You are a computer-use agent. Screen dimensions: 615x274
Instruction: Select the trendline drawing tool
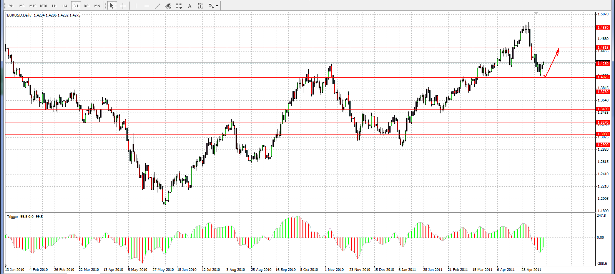pos(157,6)
